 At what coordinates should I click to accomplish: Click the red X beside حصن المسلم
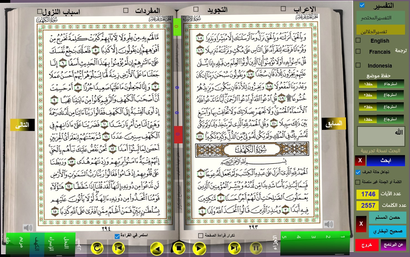[361, 224]
